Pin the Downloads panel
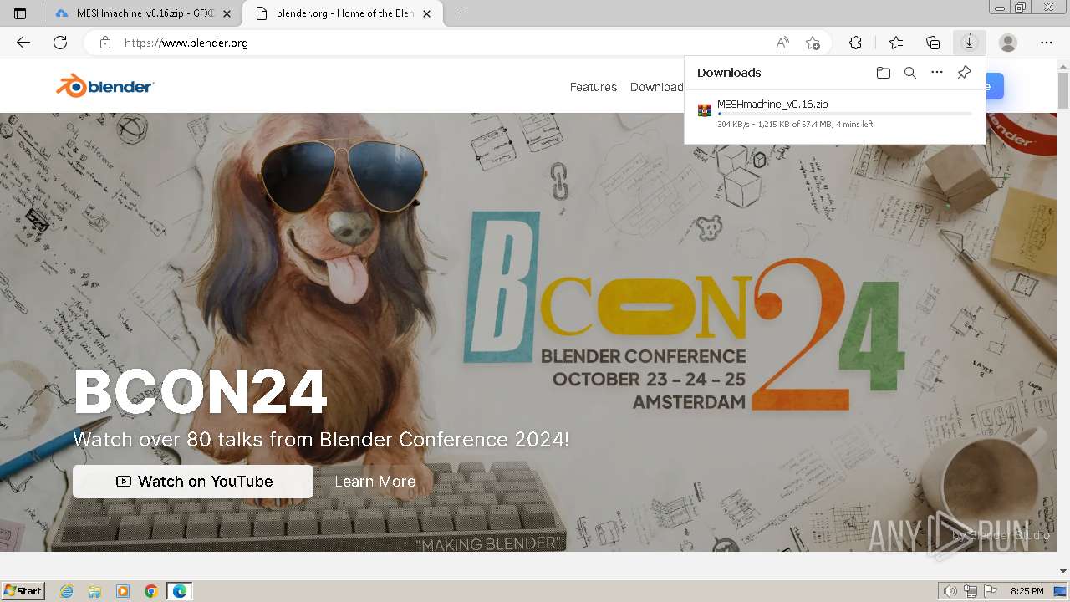 click(x=964, y=73)
